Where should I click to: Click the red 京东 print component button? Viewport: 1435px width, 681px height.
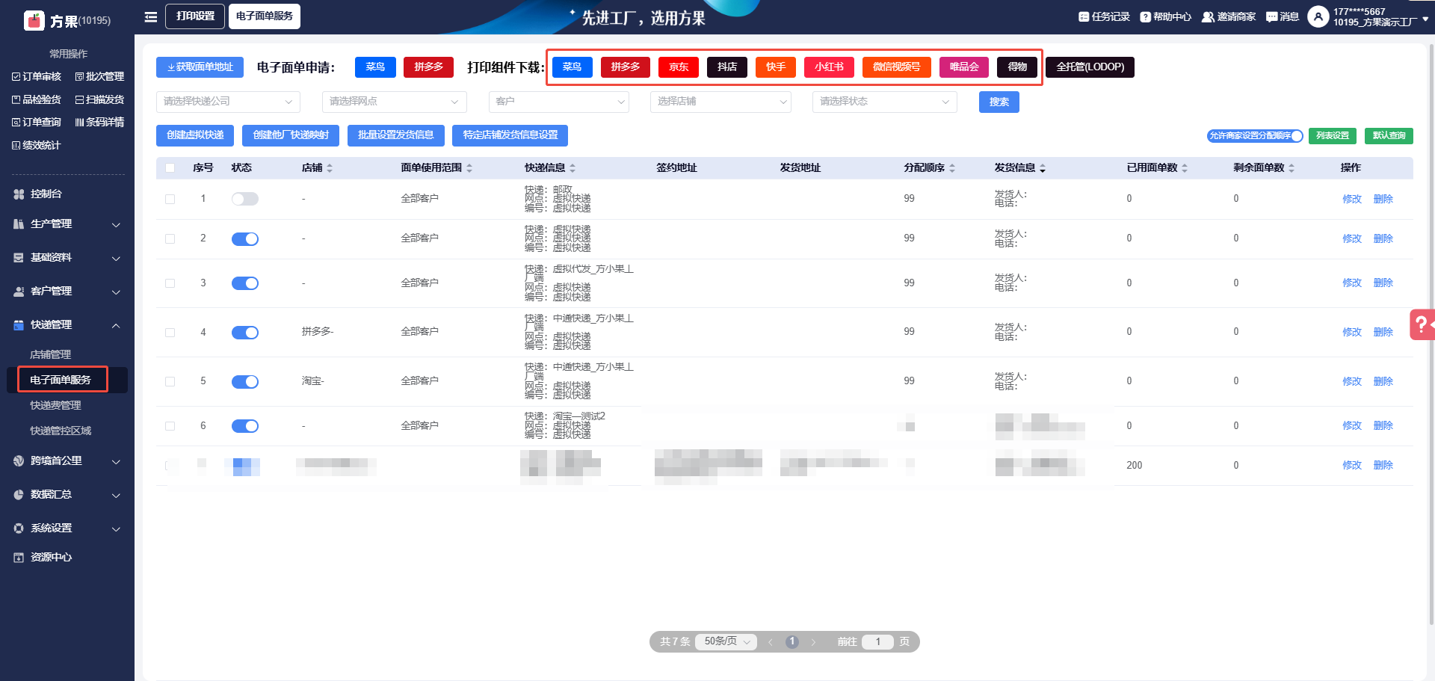click(x=679, y=67)
